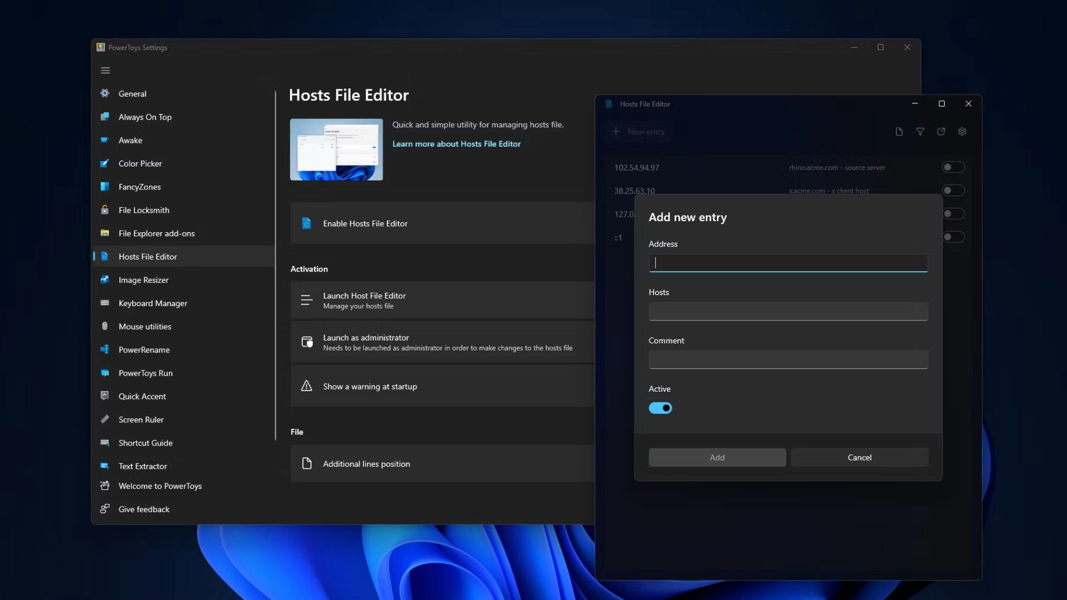Click the Keyboard Manager sidebar icon
Screen dimensions: 1067x600
pyautogui.click(x=104, y=303)
